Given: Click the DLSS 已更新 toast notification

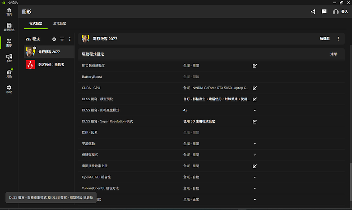Looking at the screenshot, I should tap(51, 198).
